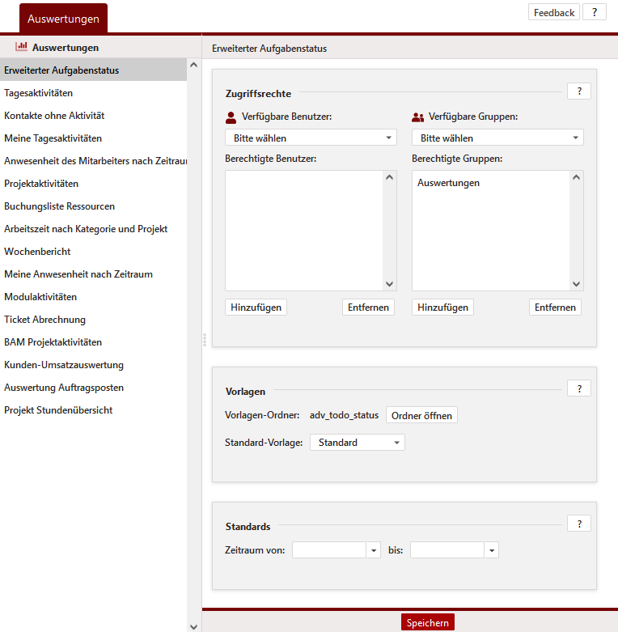Image resolution: width=618 pixels, height=632 pixels.
Task: Open help for Standards section
Action: [x=578, y=524]
